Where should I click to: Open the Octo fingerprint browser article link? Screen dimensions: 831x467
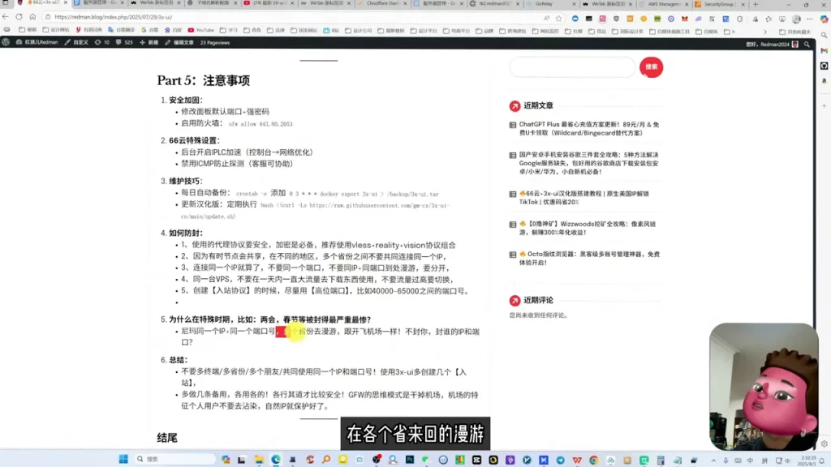point(589,258)
